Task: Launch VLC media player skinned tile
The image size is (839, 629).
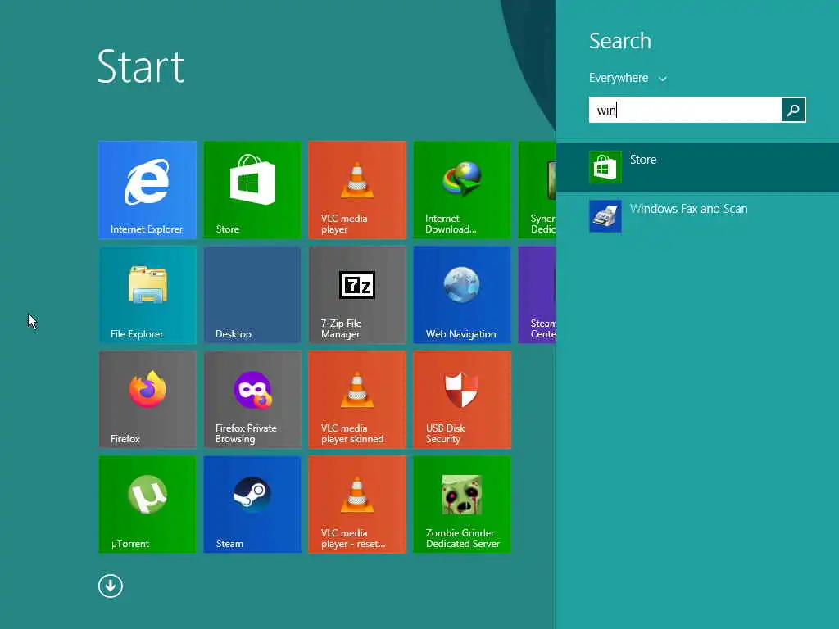Action: click(x=357, y=399)
